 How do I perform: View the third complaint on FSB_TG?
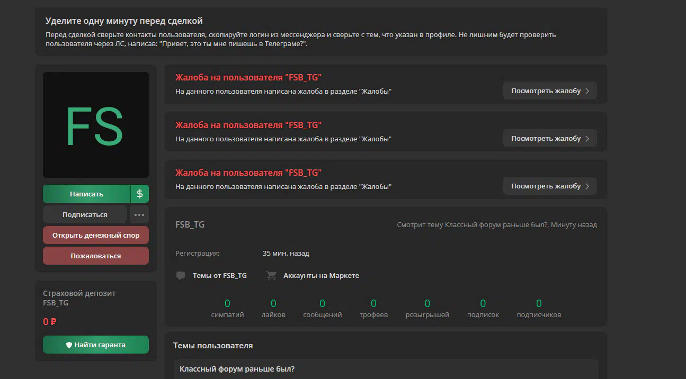550,186
